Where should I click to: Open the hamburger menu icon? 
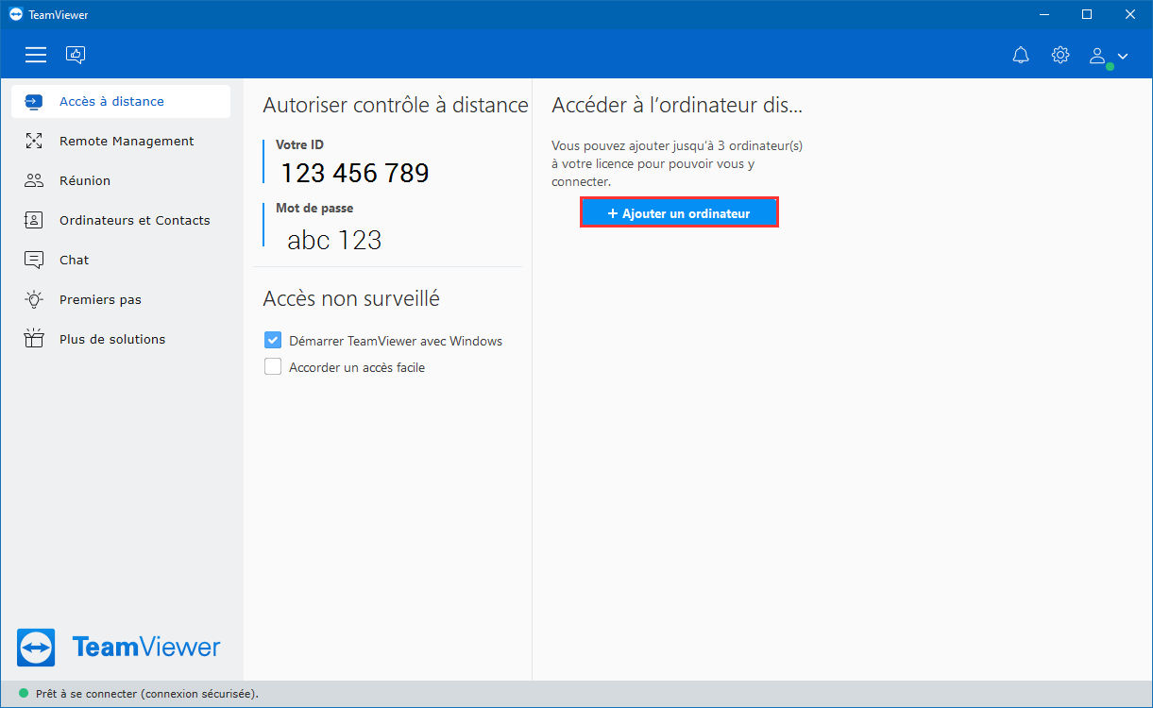(36, 56)
